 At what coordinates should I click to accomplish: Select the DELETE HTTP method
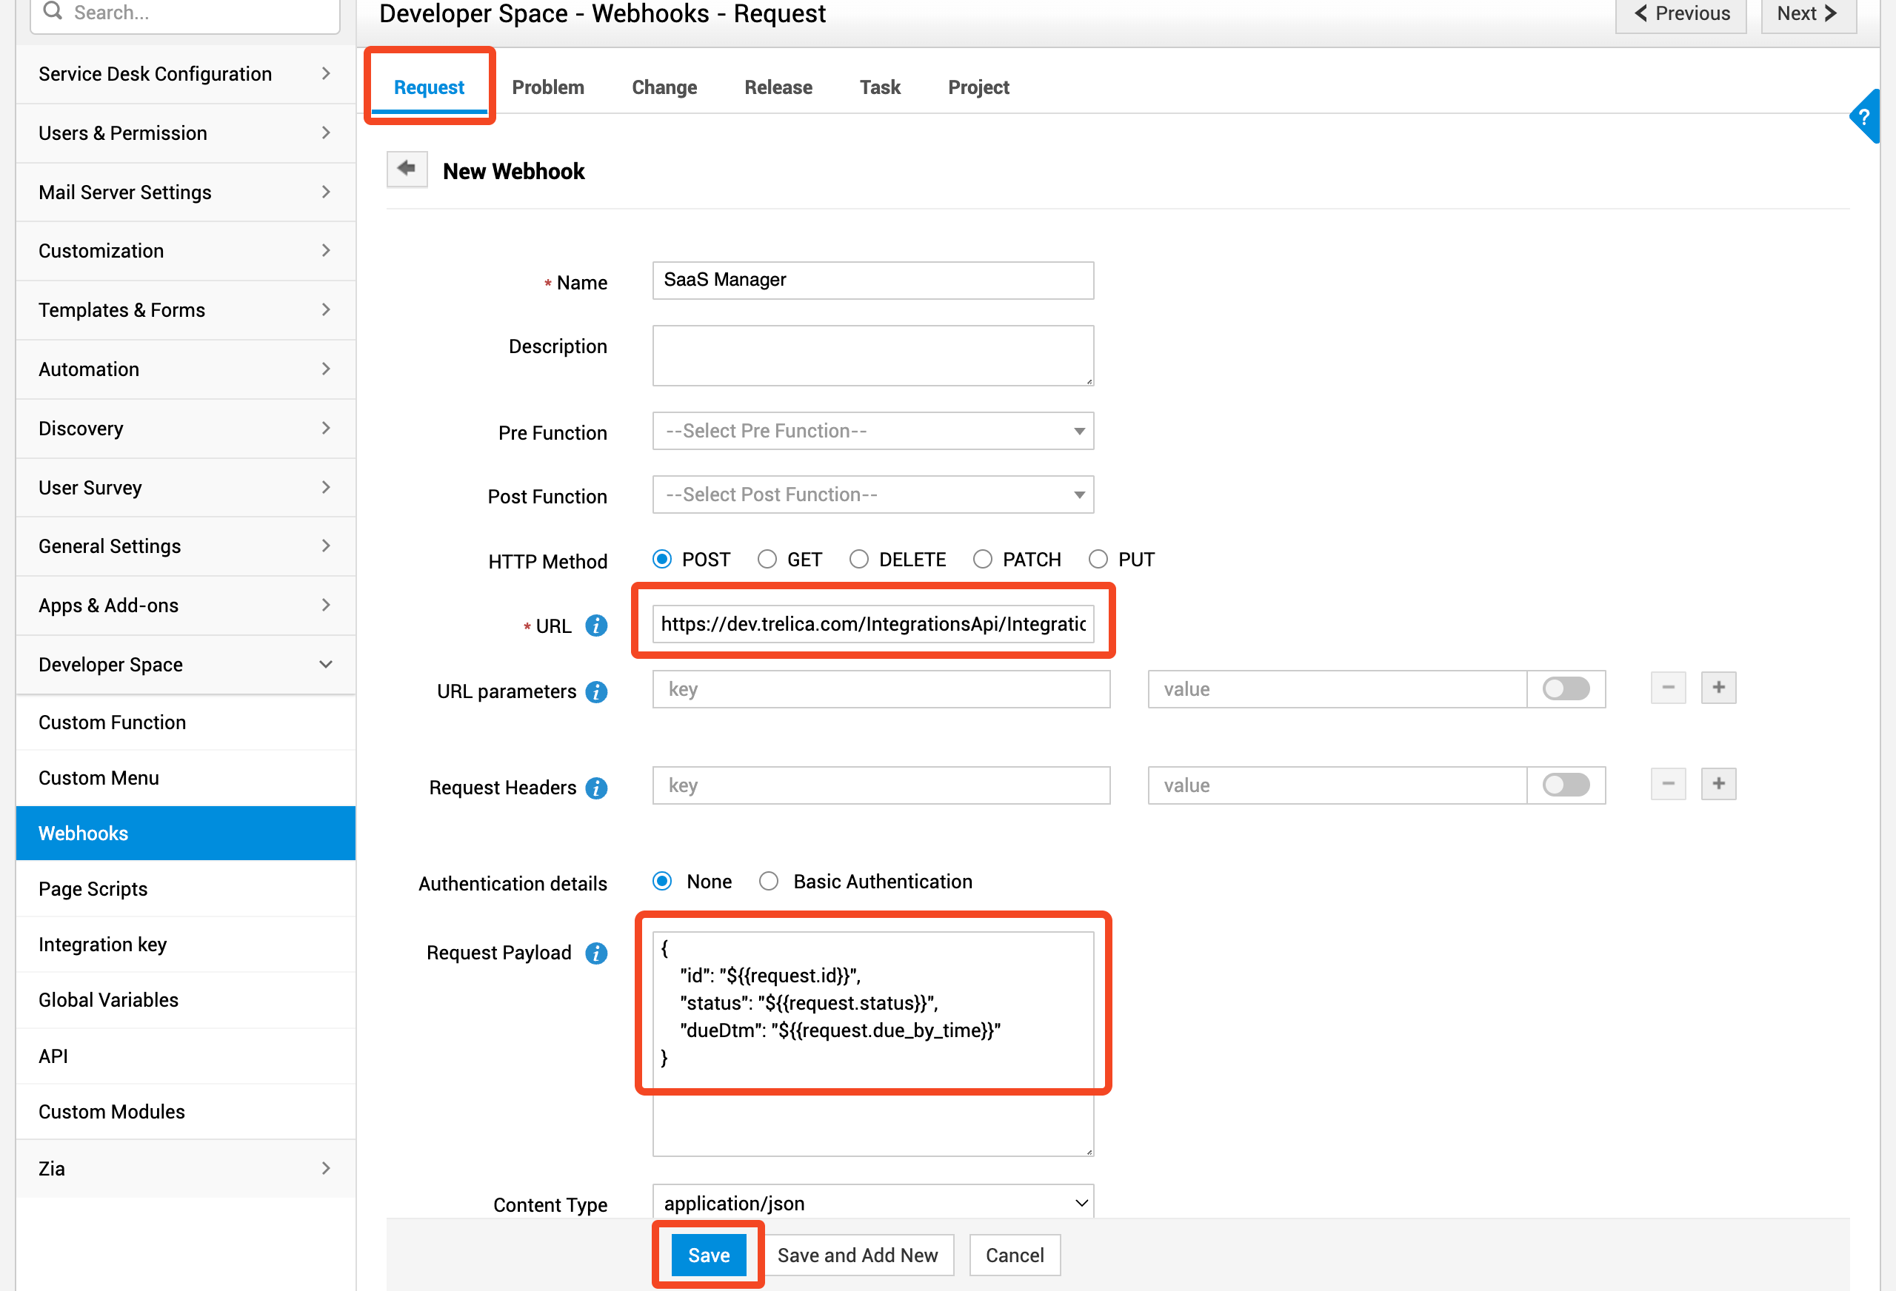point(859,560)
